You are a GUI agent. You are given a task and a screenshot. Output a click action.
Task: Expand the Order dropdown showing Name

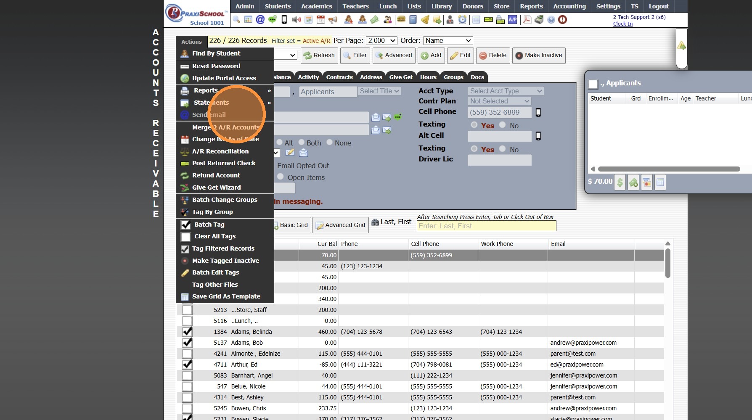[448, 41]
